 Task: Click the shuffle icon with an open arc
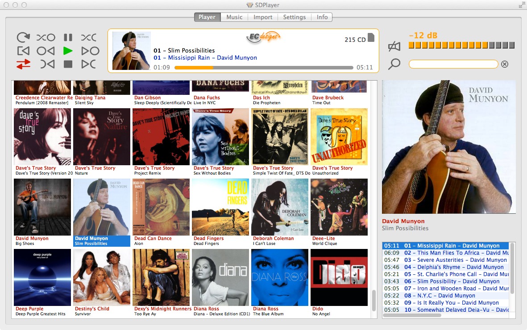tap(89, 37)
